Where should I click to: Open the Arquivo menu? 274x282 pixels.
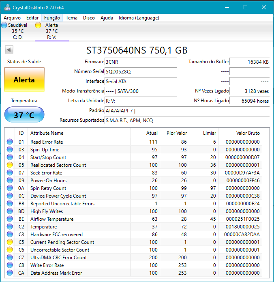point(12,18)
